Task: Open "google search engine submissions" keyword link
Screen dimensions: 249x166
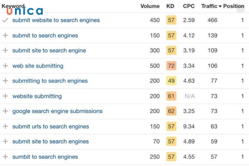Action: (x=57, y=111)
